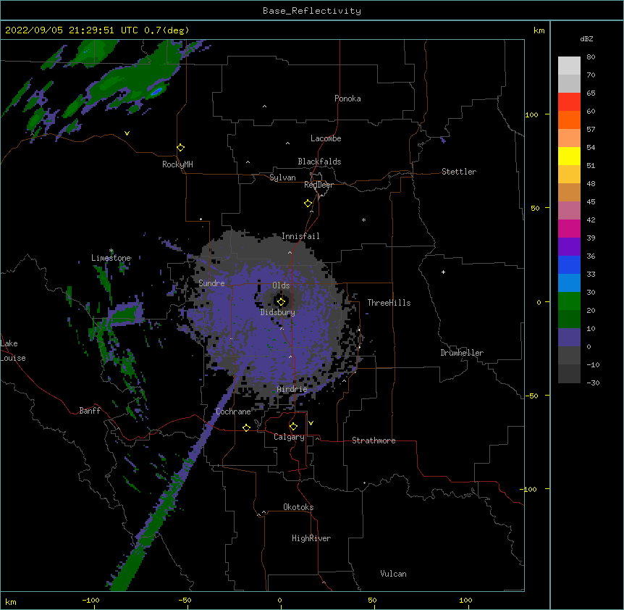Screen dimensions: 624x610
Task: Click the -30 value on dBZ scale
Action: pyautogui.click(x=593, y=383)
